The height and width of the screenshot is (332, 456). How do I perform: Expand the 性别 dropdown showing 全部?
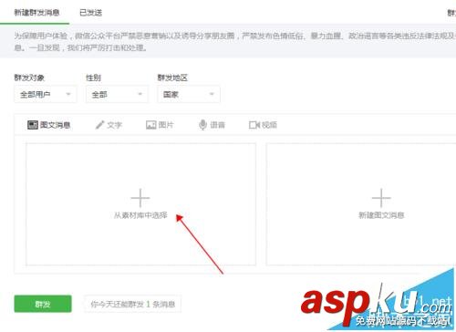117,94
